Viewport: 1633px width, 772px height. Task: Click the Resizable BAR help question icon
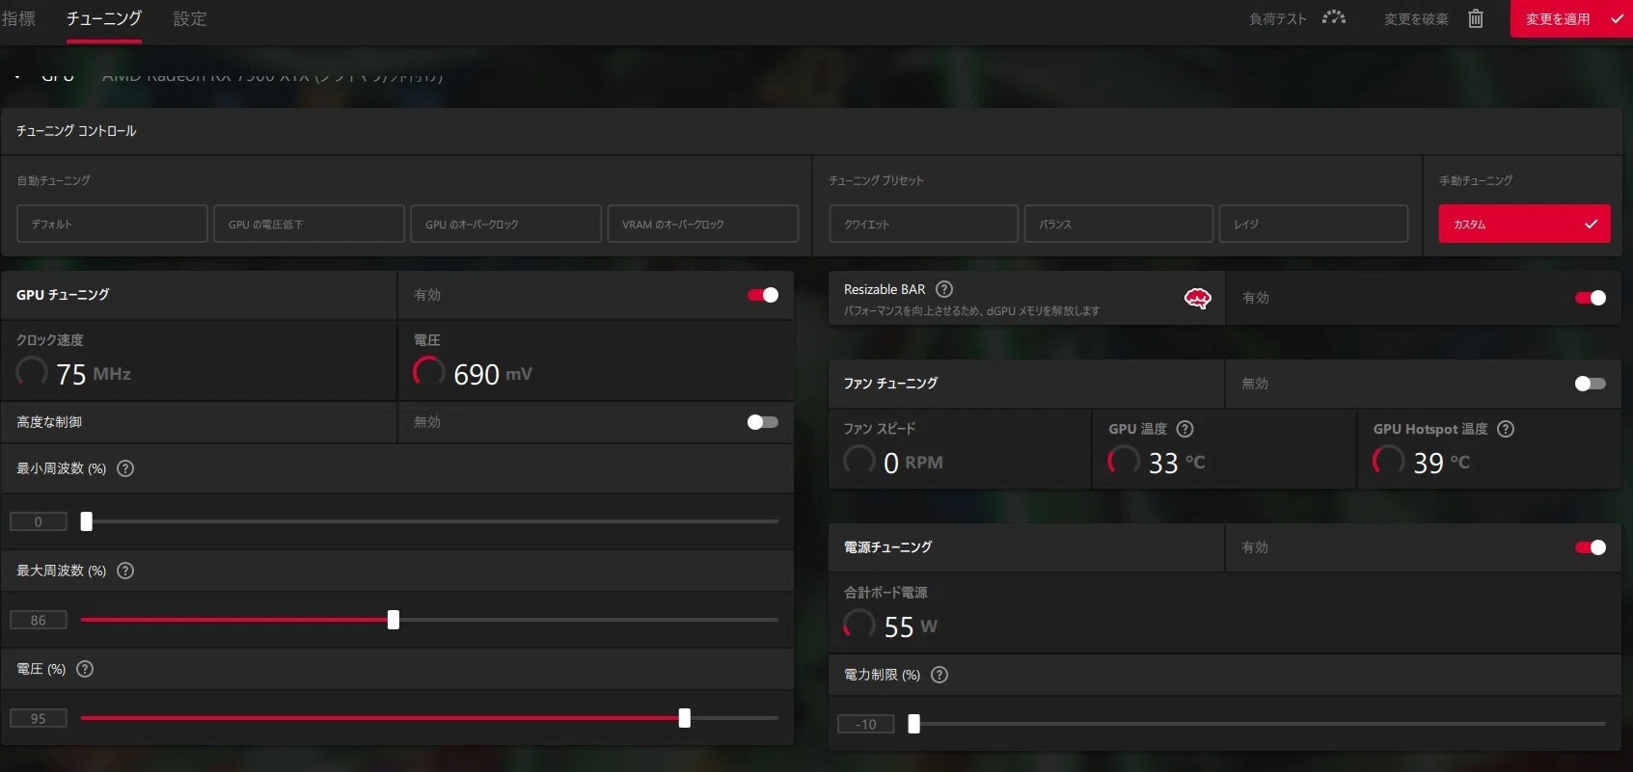(x=945, y=289)
